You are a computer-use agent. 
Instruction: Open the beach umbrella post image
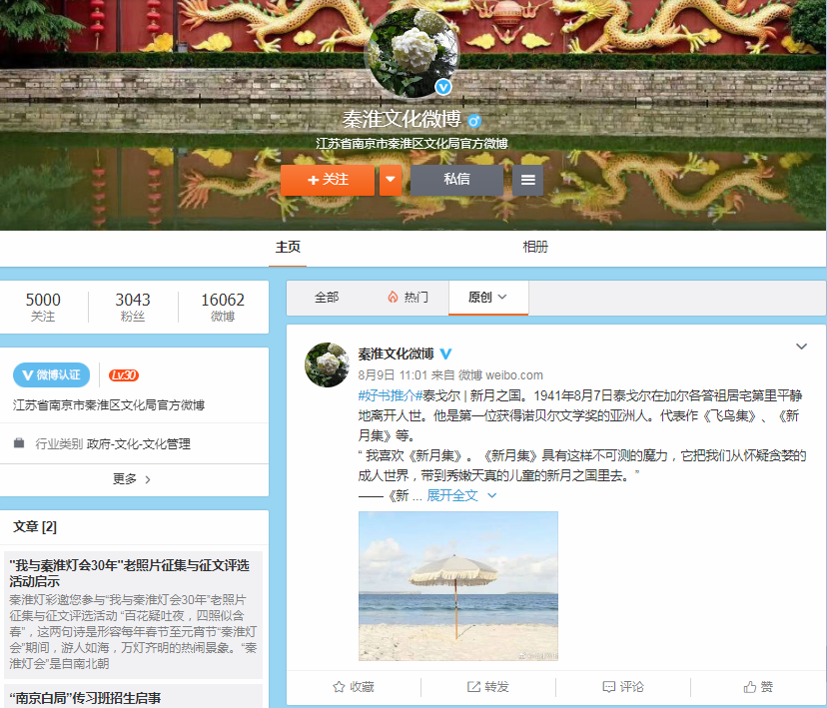457,585
